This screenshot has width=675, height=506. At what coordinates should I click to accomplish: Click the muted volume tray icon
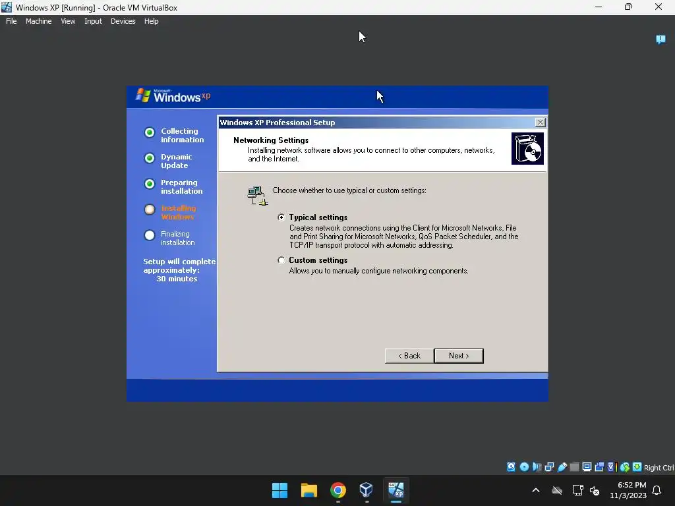click(x=595, y=490)
